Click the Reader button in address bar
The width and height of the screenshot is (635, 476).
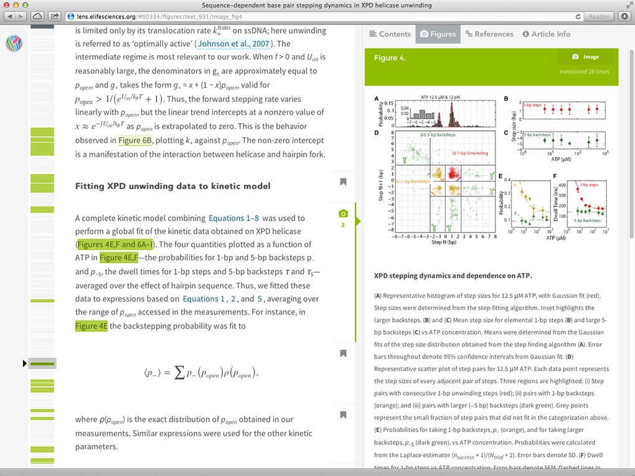tap(599, 17)
